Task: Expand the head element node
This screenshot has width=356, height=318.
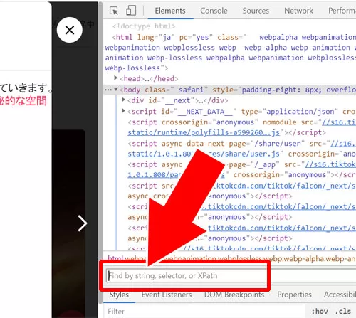Action: [115, 78]
